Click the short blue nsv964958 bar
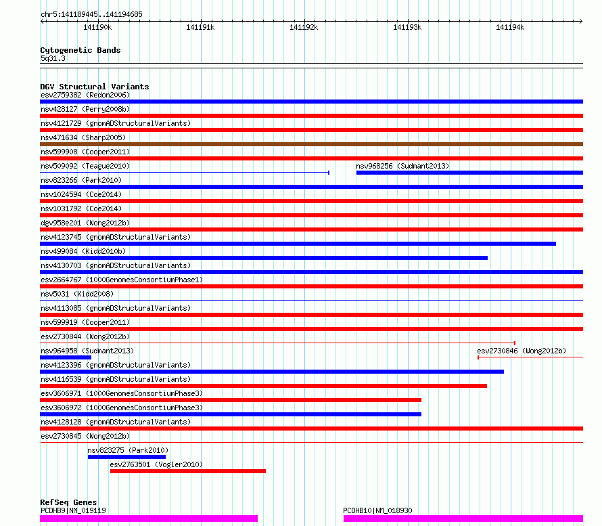 pos(66,357)
